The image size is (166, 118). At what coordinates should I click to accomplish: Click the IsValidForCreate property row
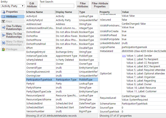pyautogui.click(x=133, y=31)
